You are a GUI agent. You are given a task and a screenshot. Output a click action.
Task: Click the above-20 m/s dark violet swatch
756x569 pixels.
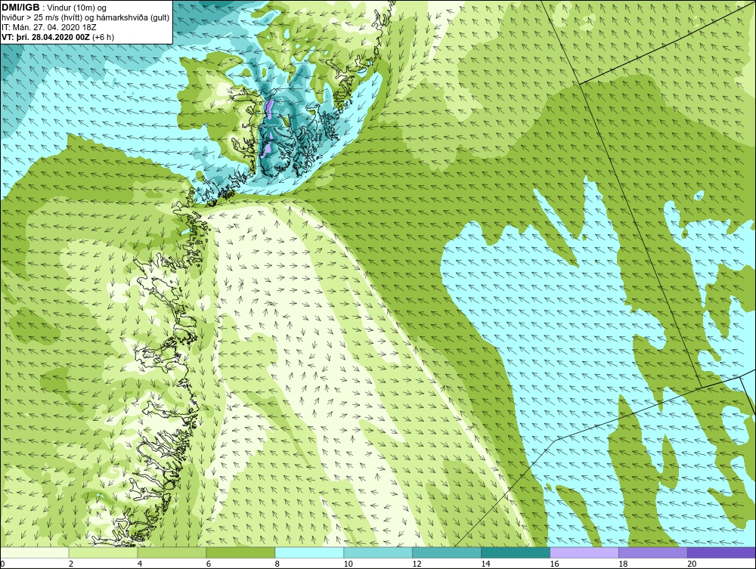[x=722, y=552]
